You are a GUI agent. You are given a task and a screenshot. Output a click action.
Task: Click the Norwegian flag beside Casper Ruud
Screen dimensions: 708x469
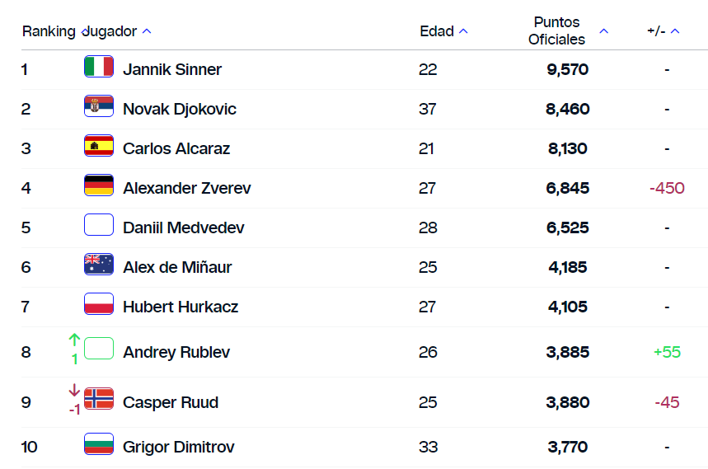tap(99, 399)
